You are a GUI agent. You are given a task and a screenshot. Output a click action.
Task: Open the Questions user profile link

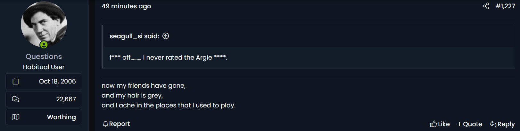tap(44, 56)
